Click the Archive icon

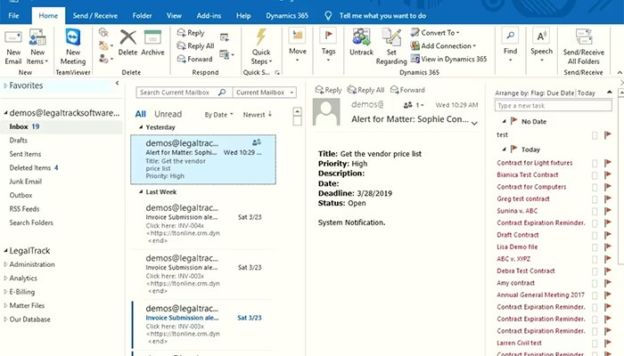tap(152, 37)
